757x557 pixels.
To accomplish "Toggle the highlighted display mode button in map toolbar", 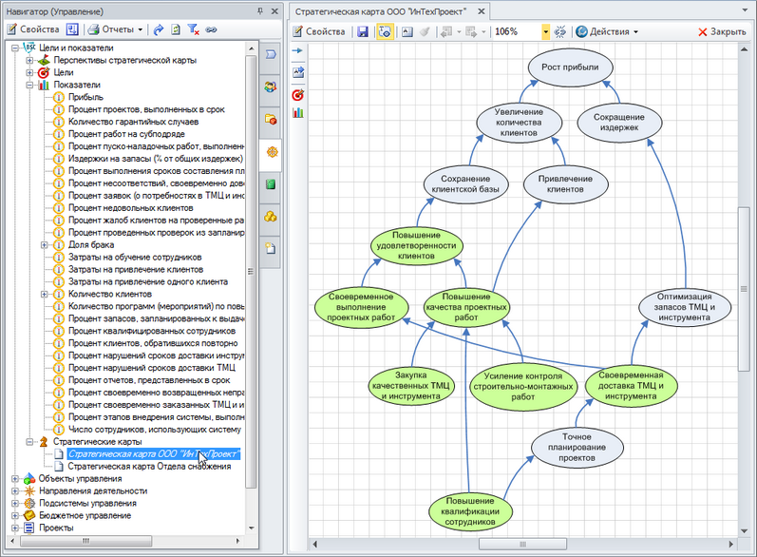I will (x=384, y=31).
